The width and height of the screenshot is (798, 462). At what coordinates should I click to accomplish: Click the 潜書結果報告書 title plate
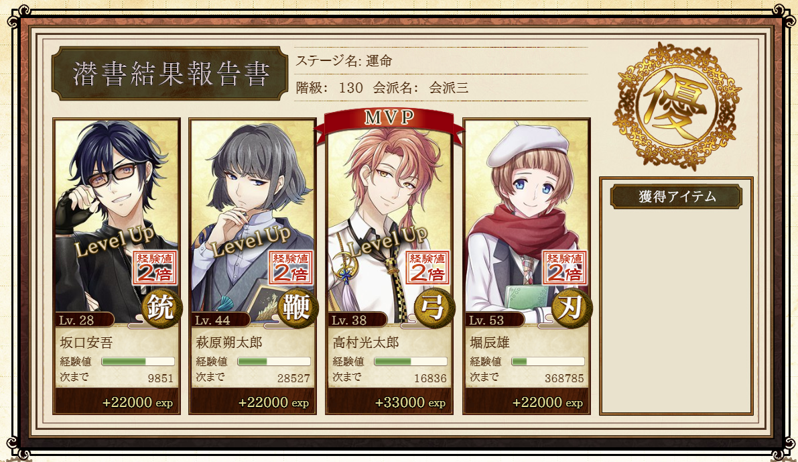tap(170, 73)
